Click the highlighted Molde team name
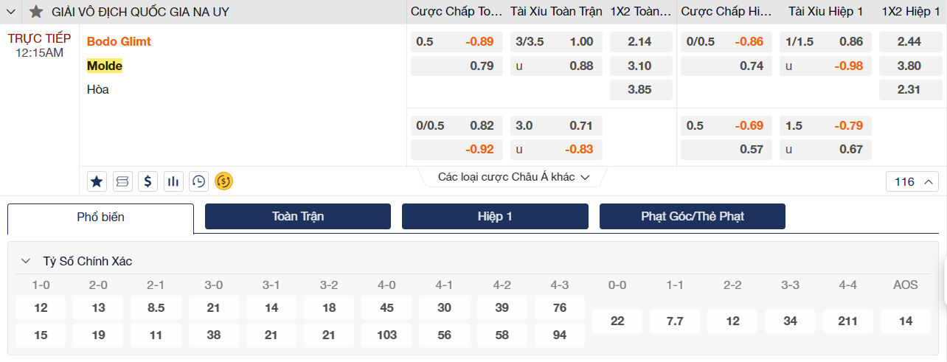This screenshot has height=362, width=947. (105, 66)
